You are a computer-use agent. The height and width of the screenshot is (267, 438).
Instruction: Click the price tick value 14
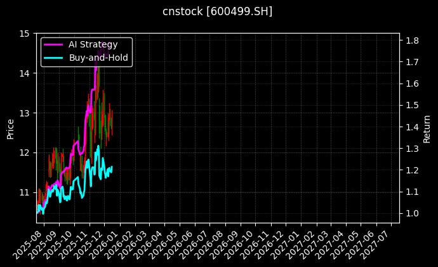click(x=24, y=73)
